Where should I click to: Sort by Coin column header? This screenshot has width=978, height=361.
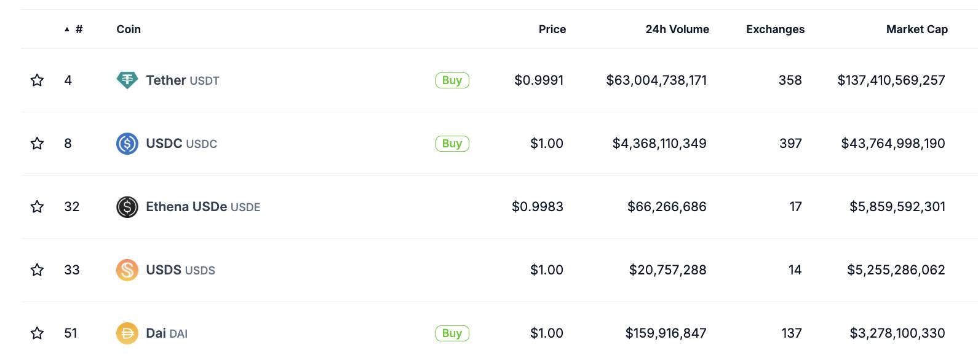pos(129,29)
